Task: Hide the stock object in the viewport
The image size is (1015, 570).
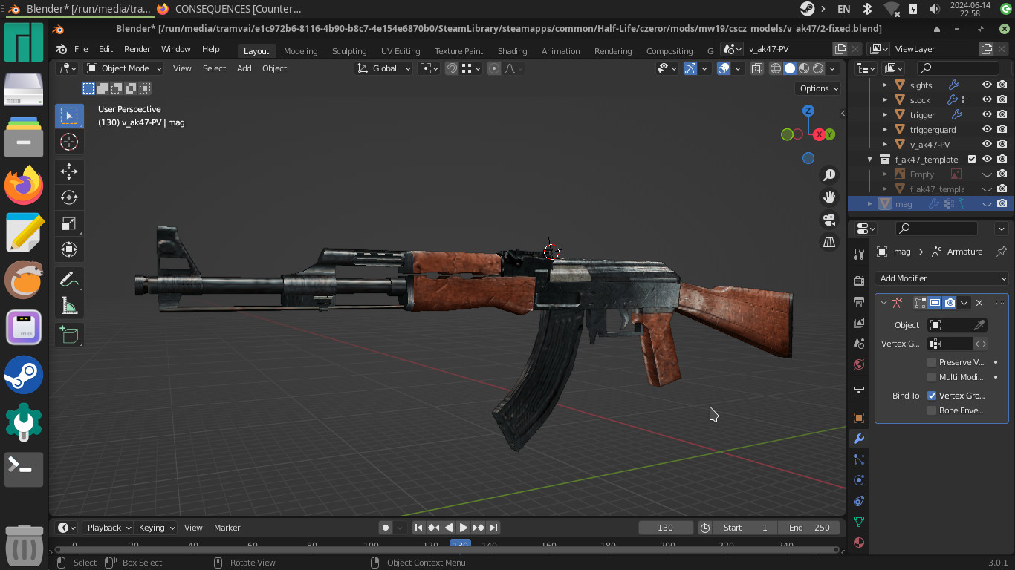Action: coord(987,99)
